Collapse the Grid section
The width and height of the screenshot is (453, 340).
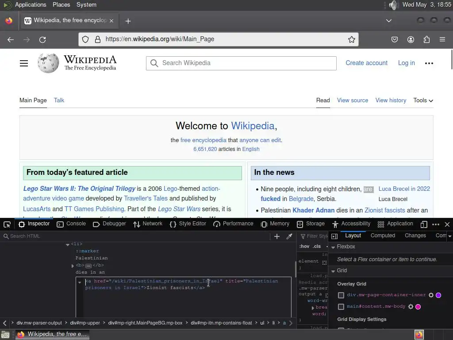[x=333, y=271]
